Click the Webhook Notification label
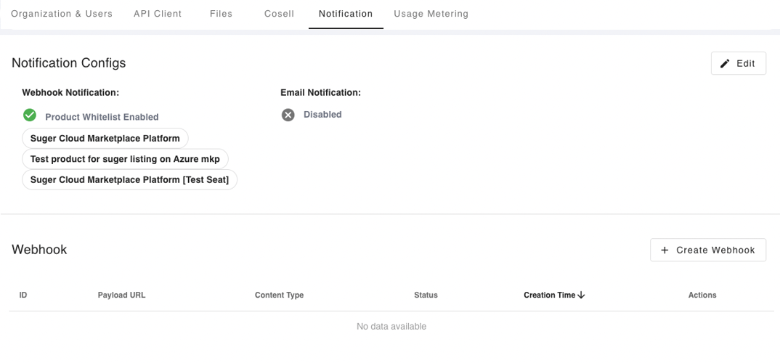Screen dimensions: 780x363 click(x=70, y=92)
